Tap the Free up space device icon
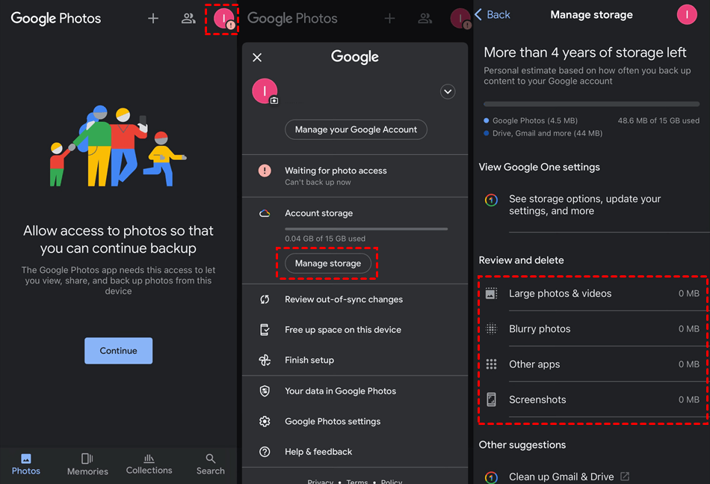This screenshot has height=484, width=710. pos(265,330)
